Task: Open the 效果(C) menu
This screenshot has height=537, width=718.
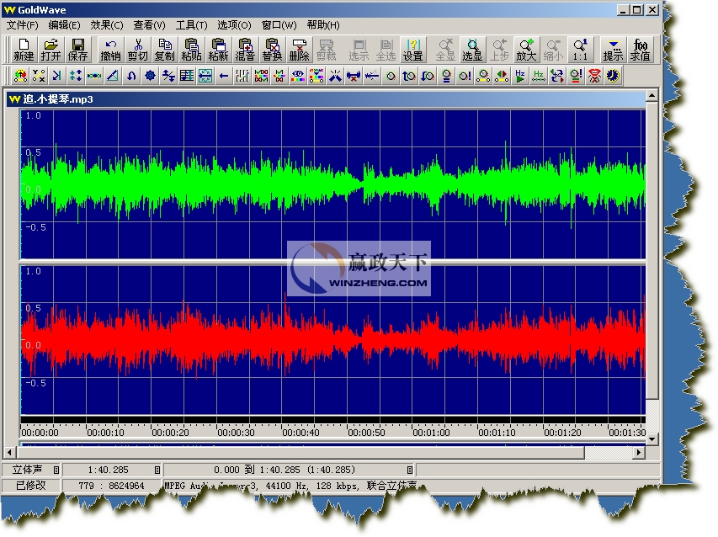Action: point(106,25)
